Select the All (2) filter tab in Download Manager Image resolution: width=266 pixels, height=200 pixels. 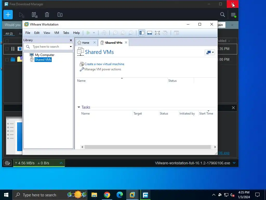9,34
